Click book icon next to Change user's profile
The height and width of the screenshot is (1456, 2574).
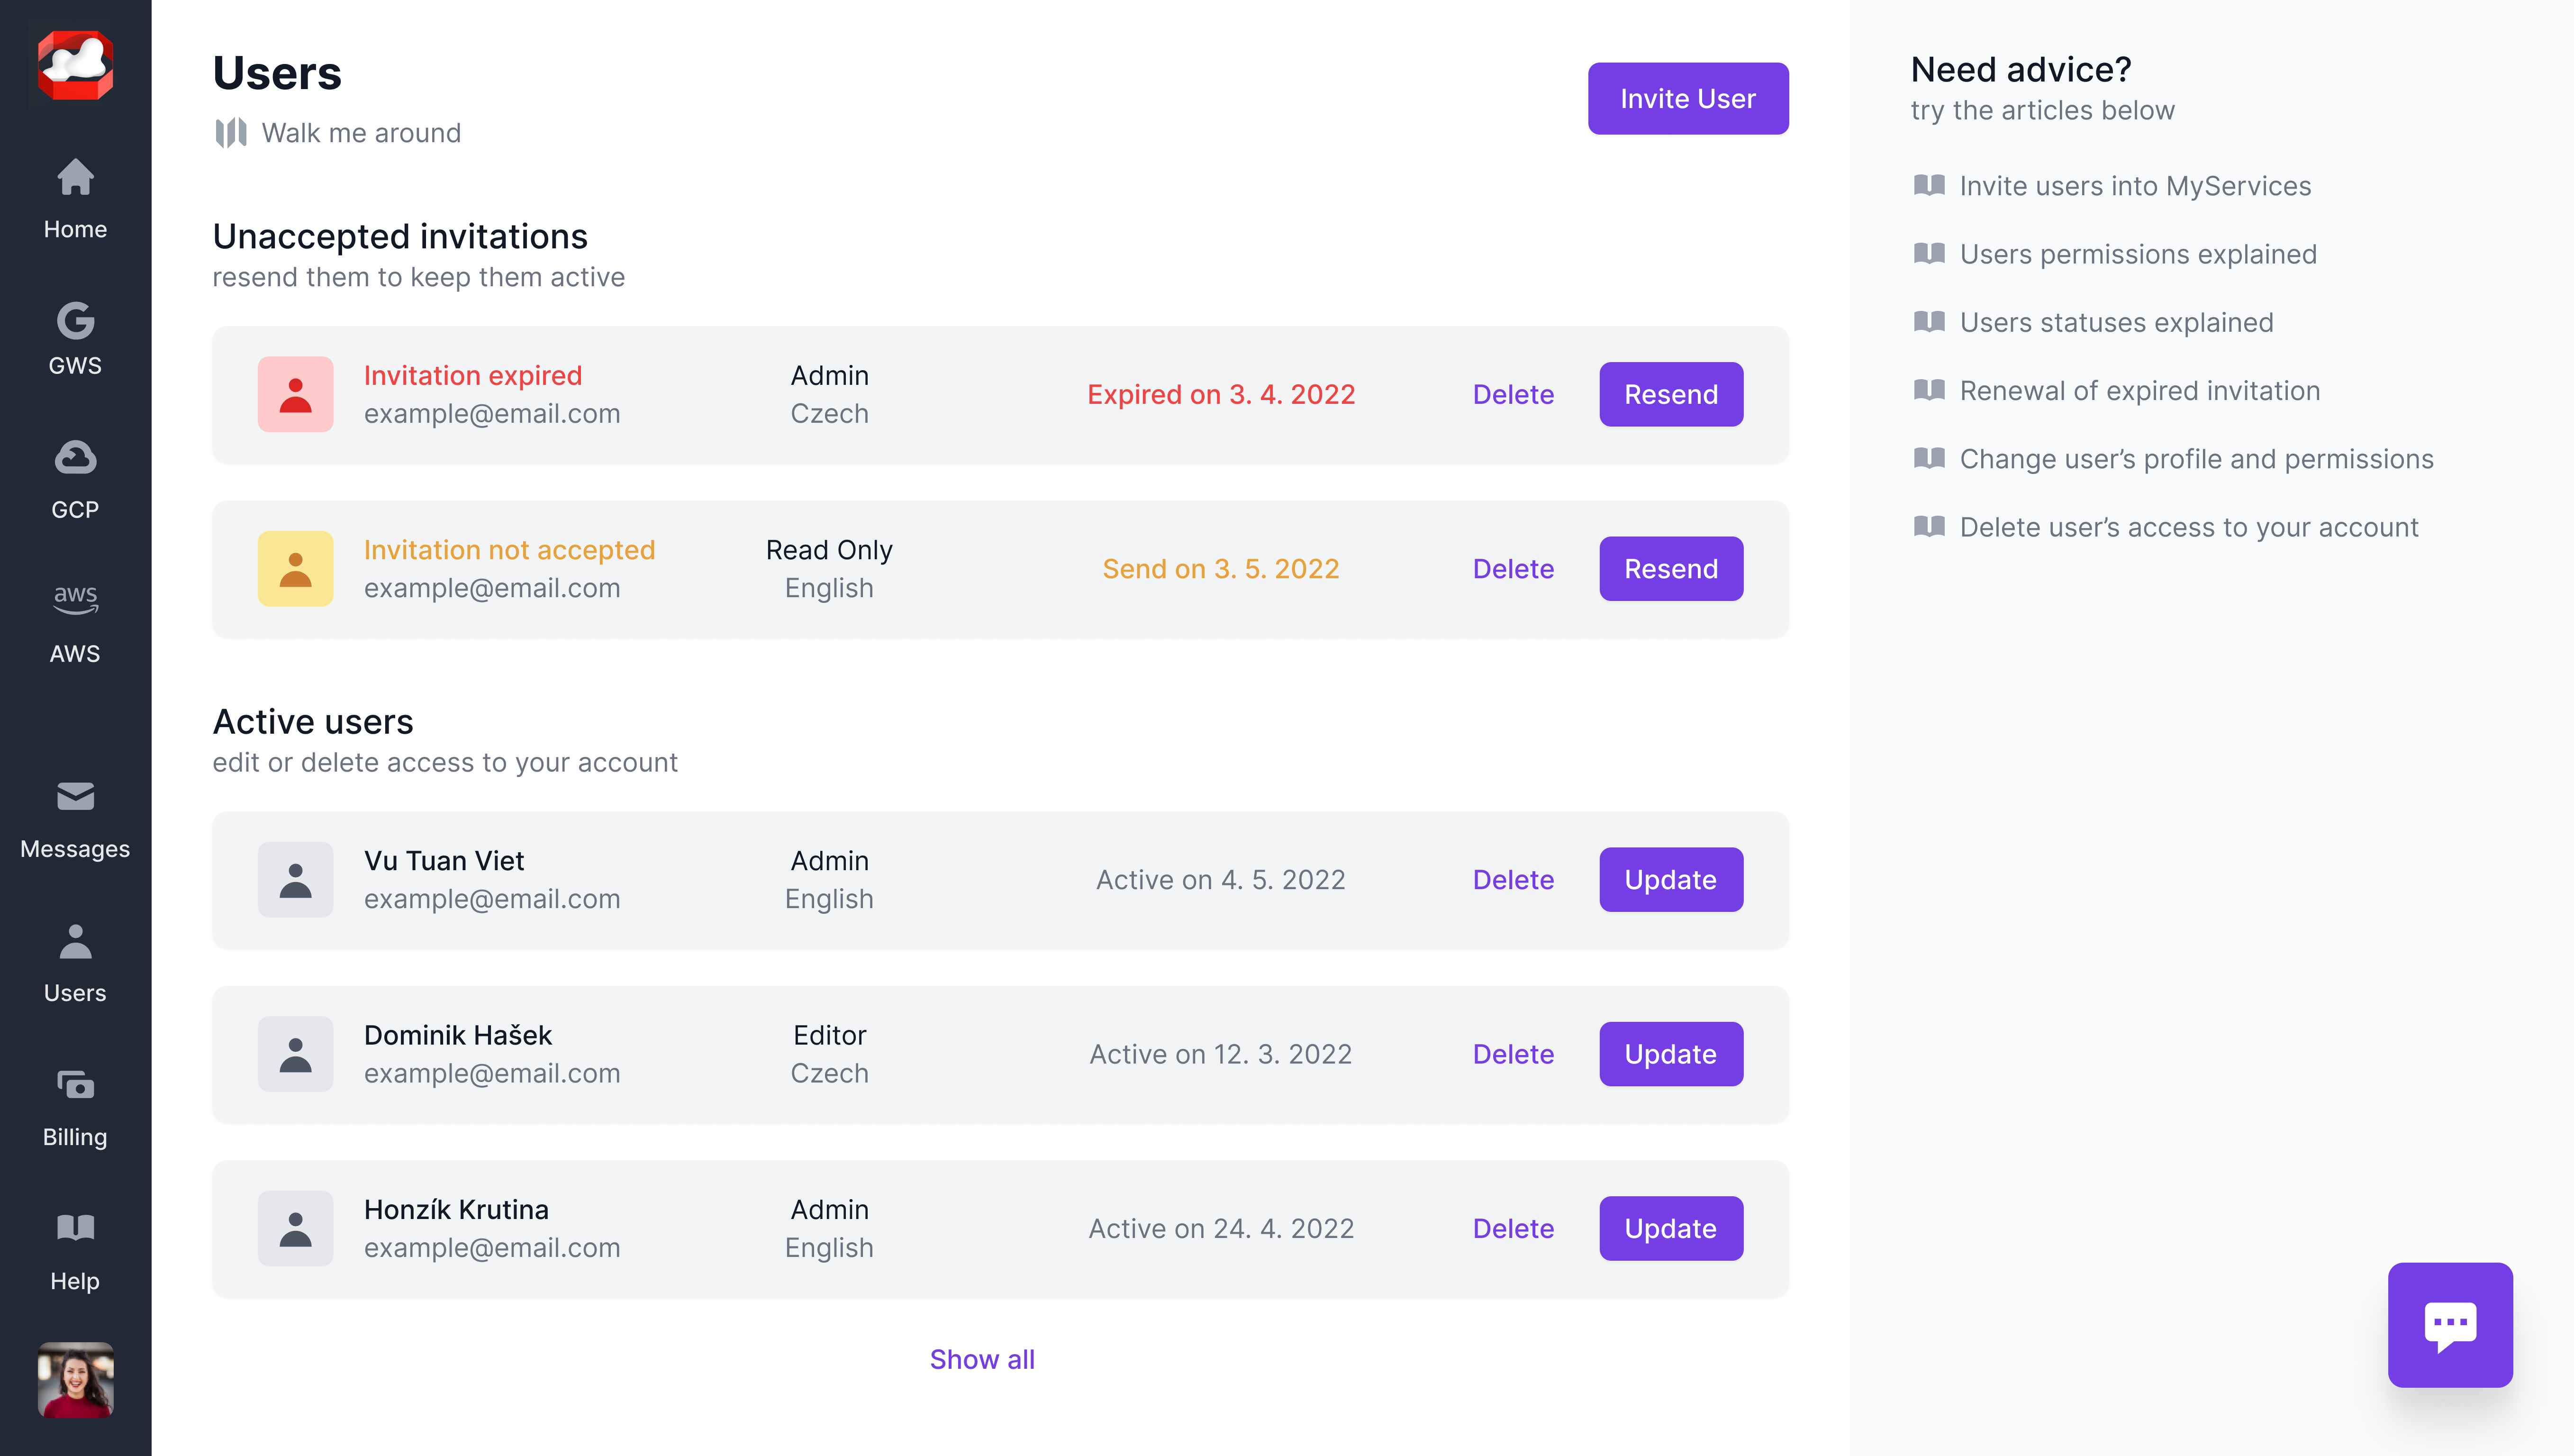(x=1928, y=458)
